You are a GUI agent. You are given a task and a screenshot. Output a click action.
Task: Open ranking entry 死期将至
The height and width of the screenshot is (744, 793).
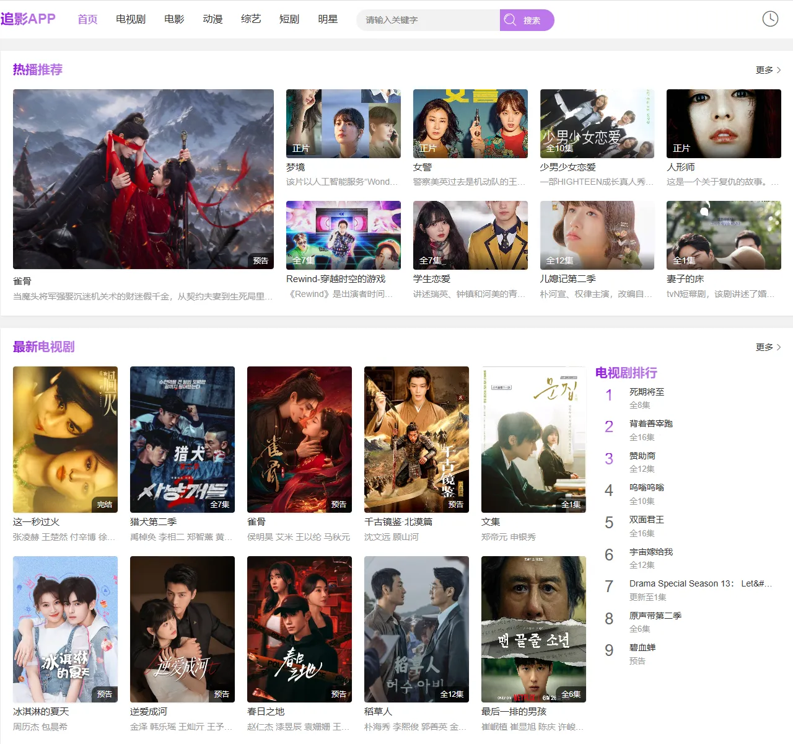(x=647, y=392)
